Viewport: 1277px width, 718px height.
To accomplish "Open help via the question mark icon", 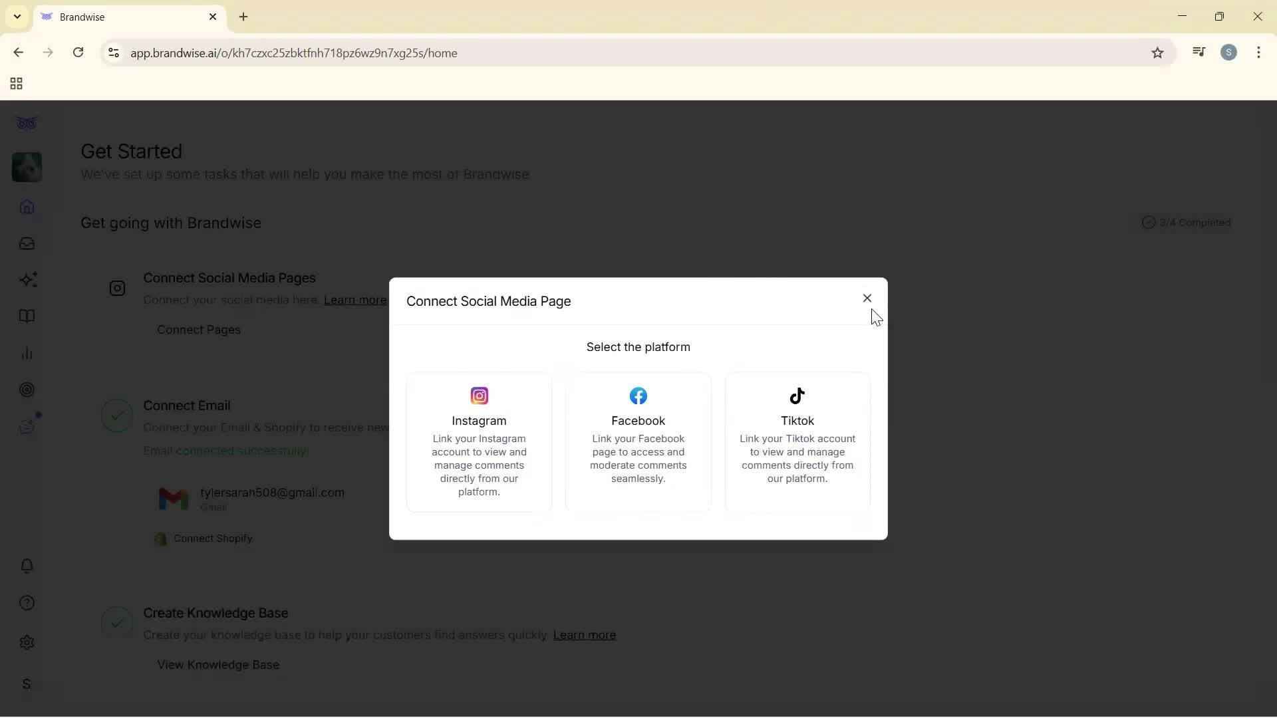I will (27, 602).
